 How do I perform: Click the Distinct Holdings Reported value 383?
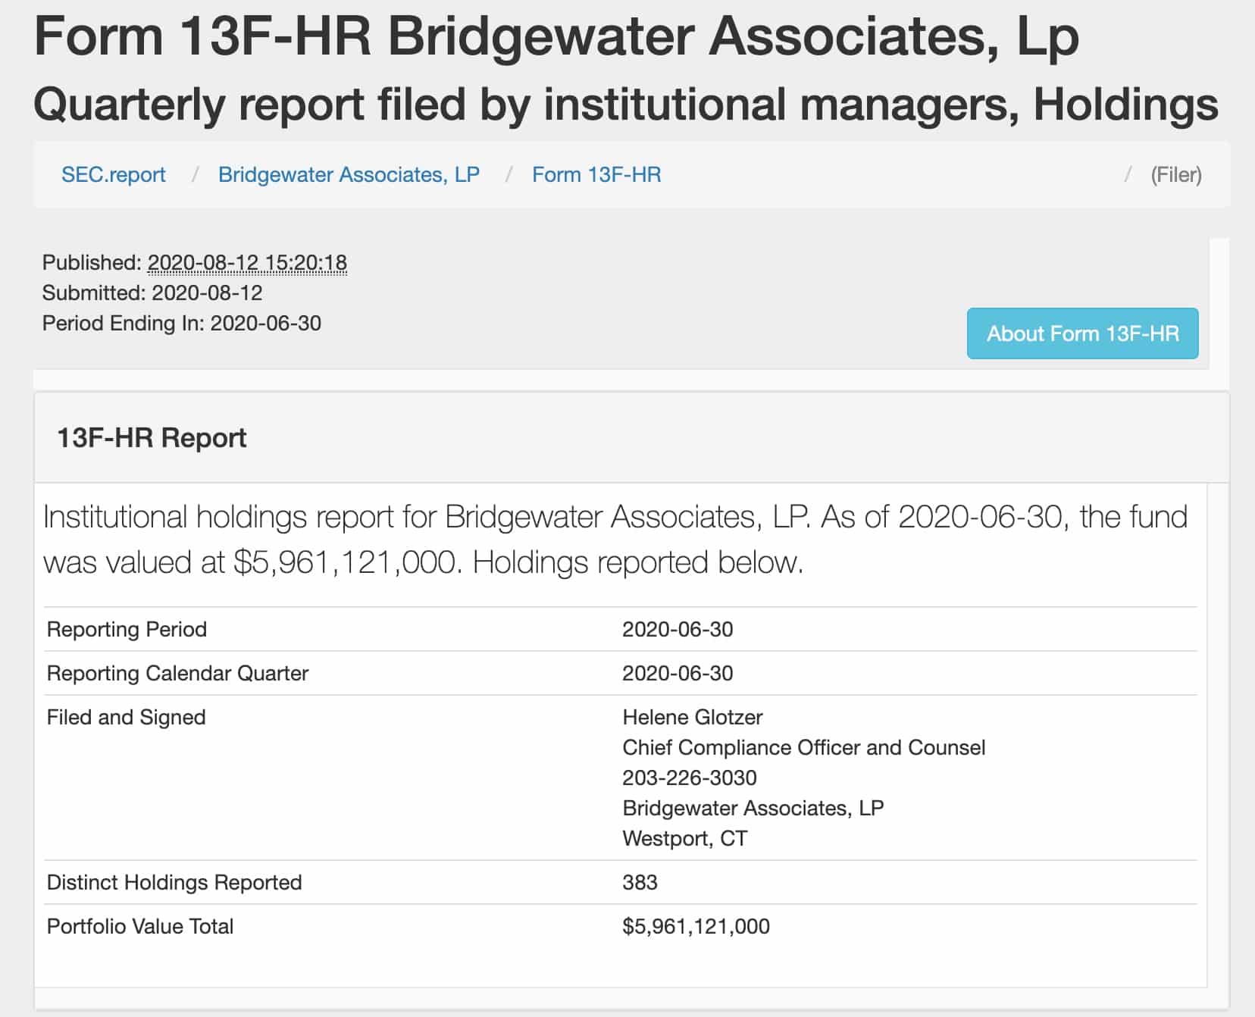640,883
